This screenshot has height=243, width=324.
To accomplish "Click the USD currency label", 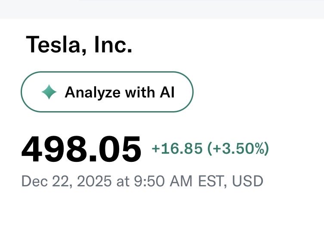I will (247, 181).
